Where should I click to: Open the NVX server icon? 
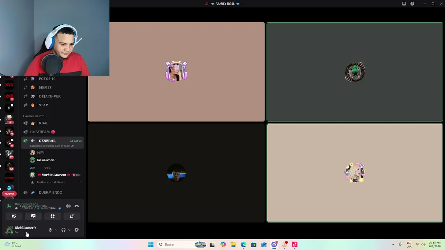[9, 85]
